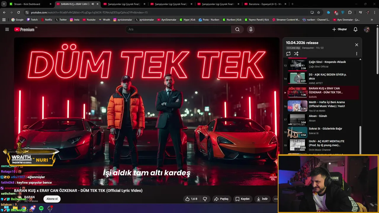Open the Netflix bookmark

pos(46,20)
